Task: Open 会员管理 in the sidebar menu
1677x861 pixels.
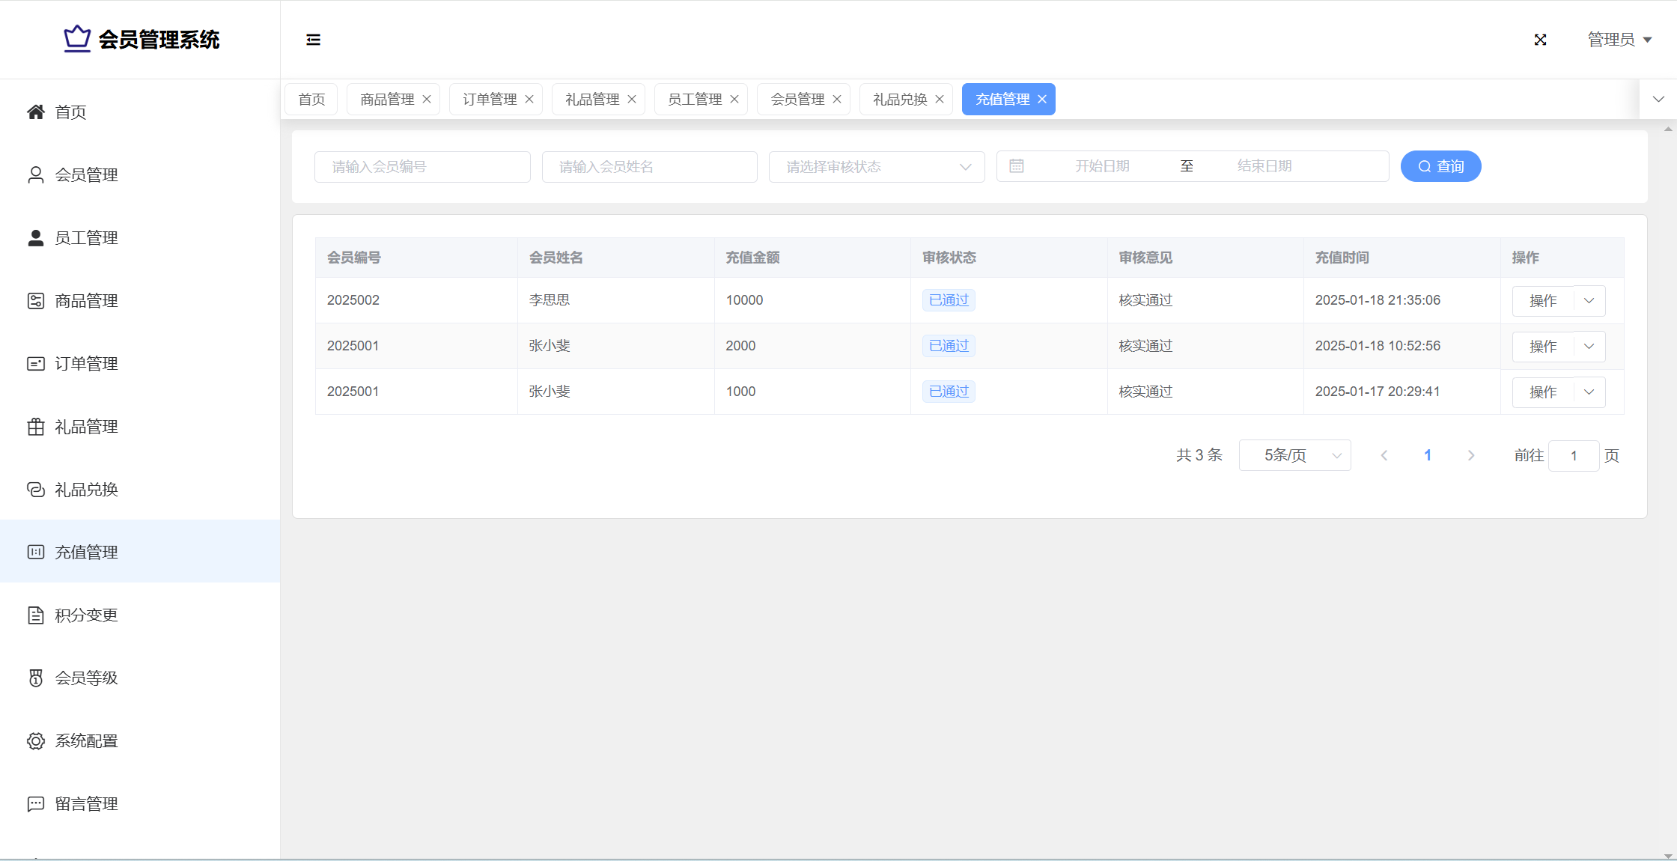Action: point(86,175)
